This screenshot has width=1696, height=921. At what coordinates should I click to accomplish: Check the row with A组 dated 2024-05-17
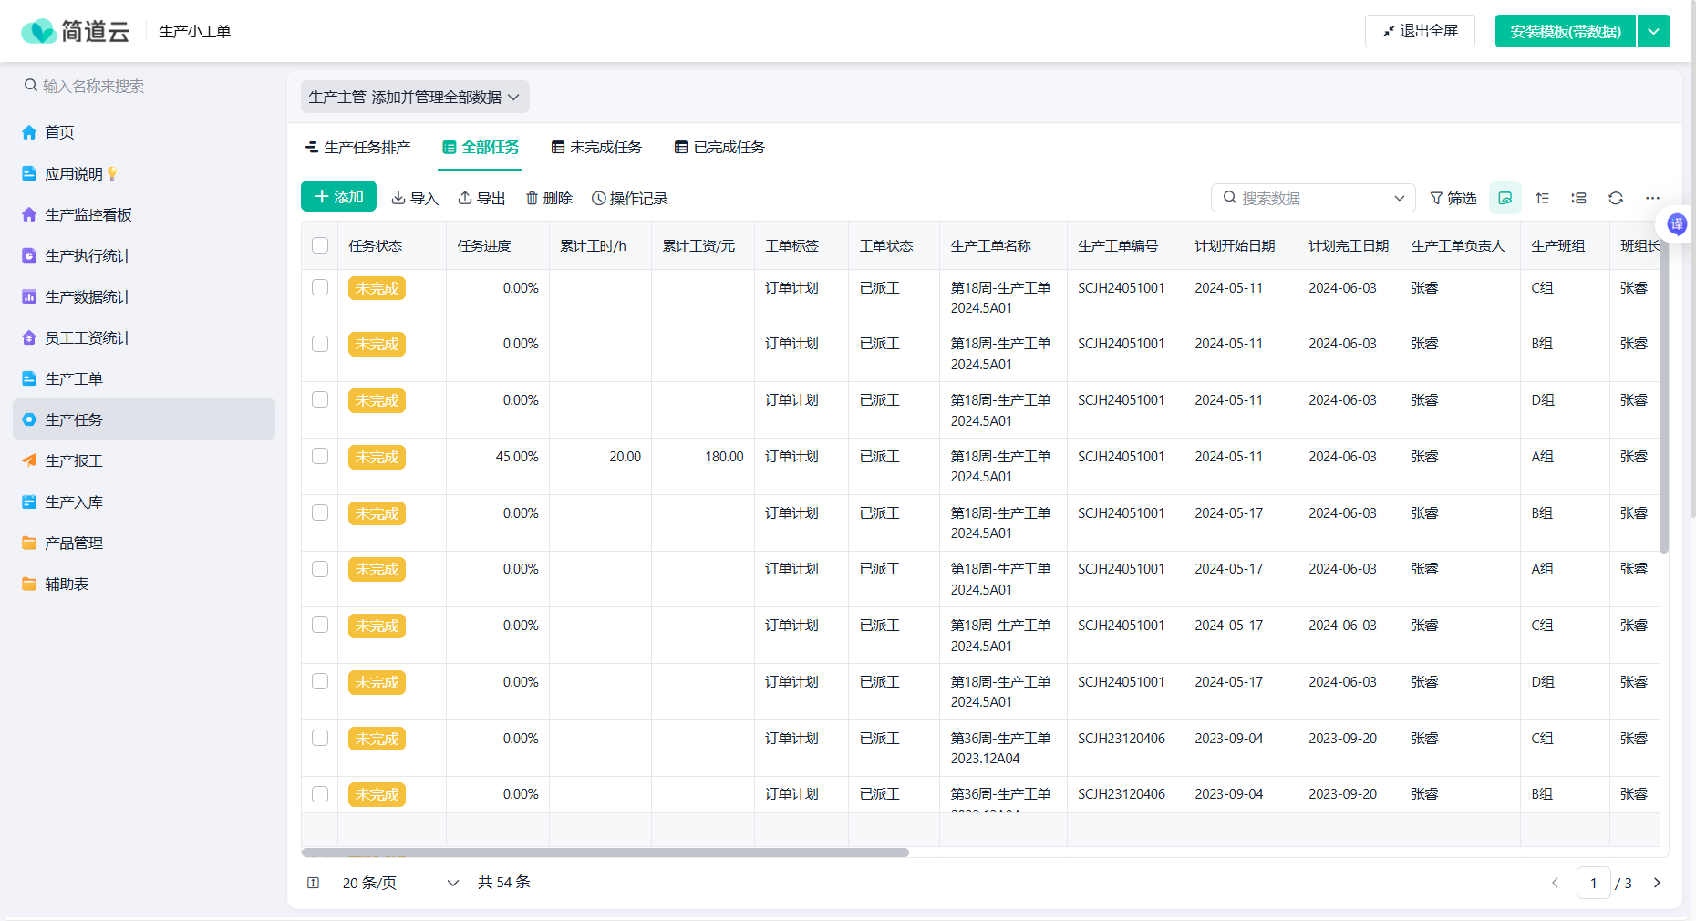(x=320, y=569)
